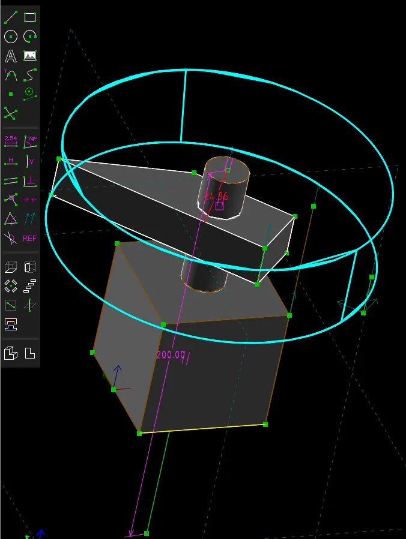Apply the point-on-line coincident constraint
This screenshot has width=406, height=539.
point(11,200)
